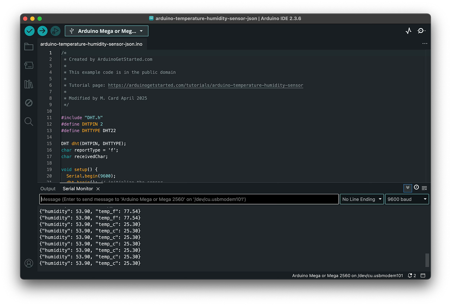The image size is (451, 306).
Task: Close the Serial Monitor tab
Action: click(x=98, y=189)
